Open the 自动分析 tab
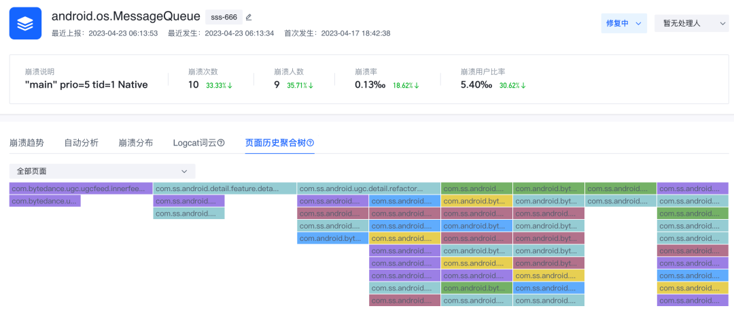Viewport: 734px width, 317px height. 82,143
